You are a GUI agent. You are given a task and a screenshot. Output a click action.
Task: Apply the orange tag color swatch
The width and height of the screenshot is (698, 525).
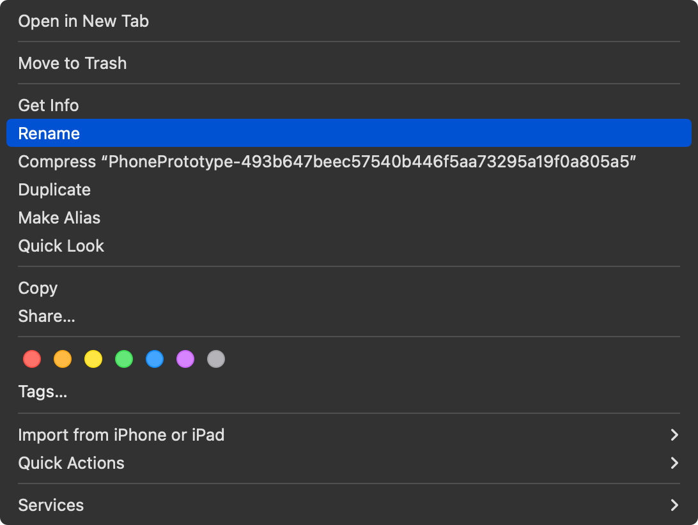click(63, 359)
